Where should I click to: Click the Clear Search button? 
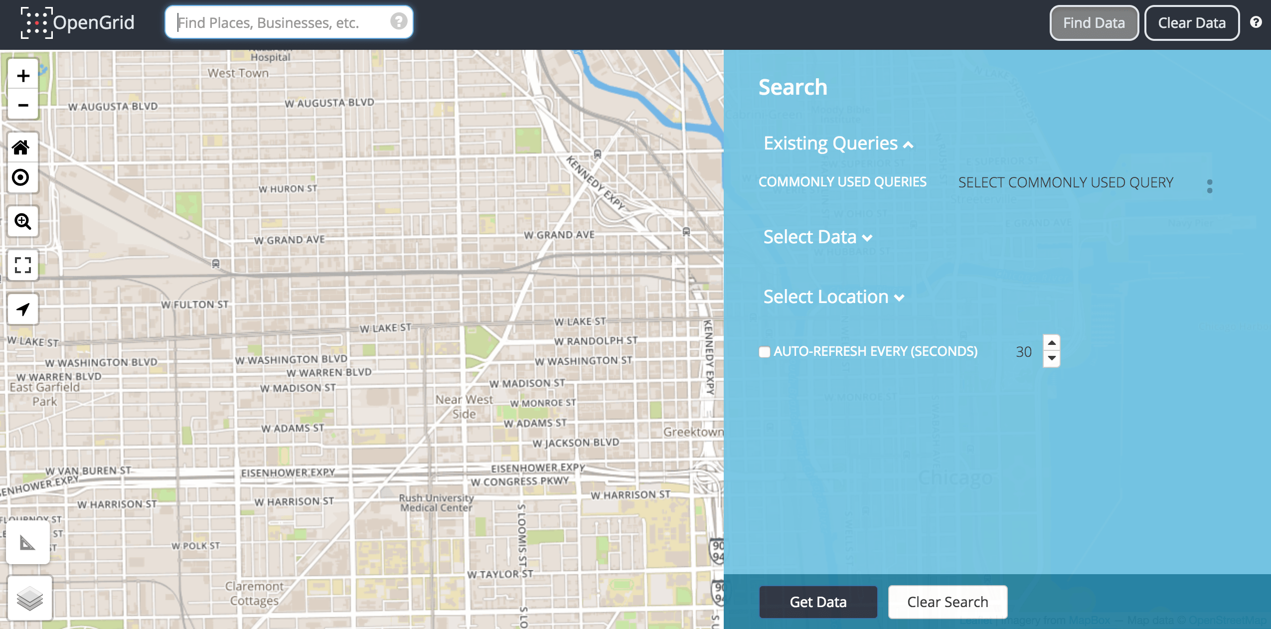point(947,602)
